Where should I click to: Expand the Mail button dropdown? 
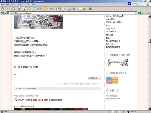[66, 9]
